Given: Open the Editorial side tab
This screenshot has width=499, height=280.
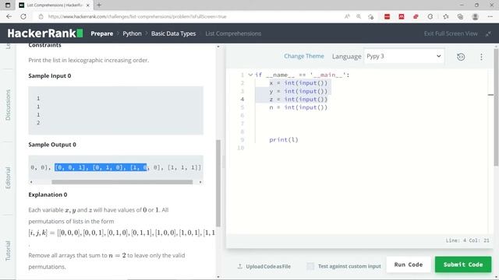Looking at the screenshot, I should coord(8,178).
